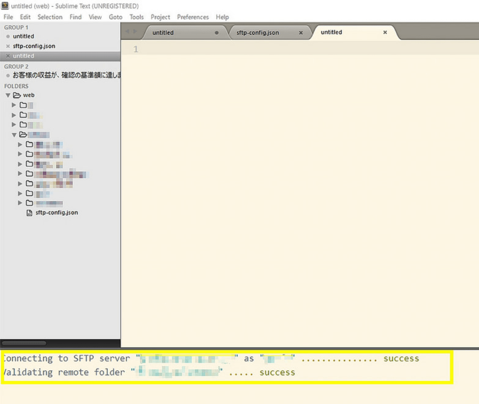
Task: Open the Project menu
Action: 160,17
